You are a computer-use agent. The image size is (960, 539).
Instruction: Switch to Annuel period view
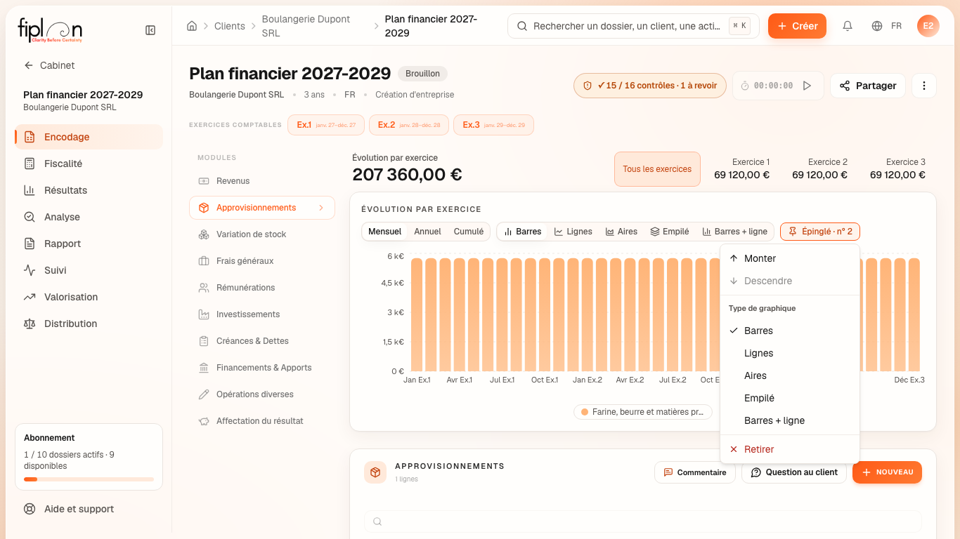(428, 232)
